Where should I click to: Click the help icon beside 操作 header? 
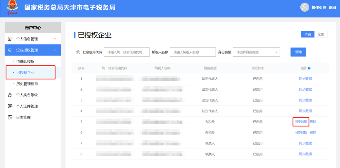pyautogui.click(x=309, y=68)
